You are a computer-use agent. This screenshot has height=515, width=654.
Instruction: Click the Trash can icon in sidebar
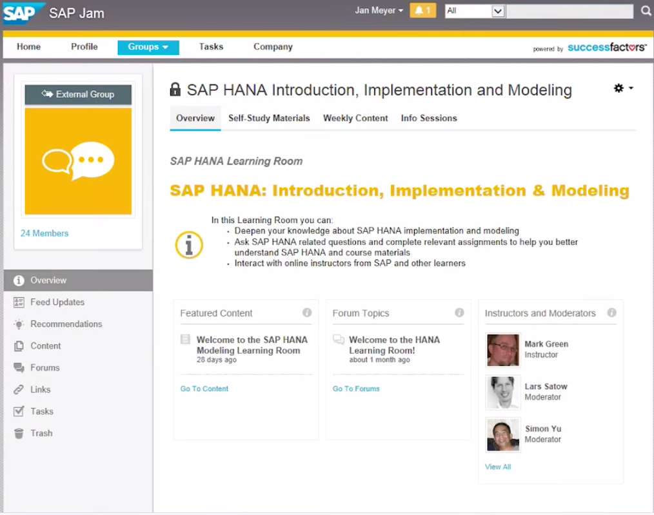(19, 433)
